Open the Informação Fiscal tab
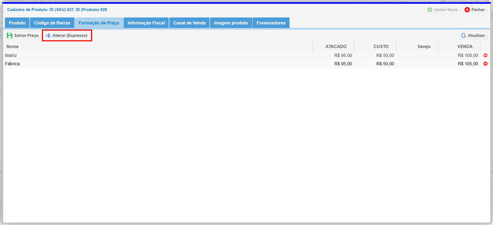This screenshot has width=493, height=225. click(146, 23)
